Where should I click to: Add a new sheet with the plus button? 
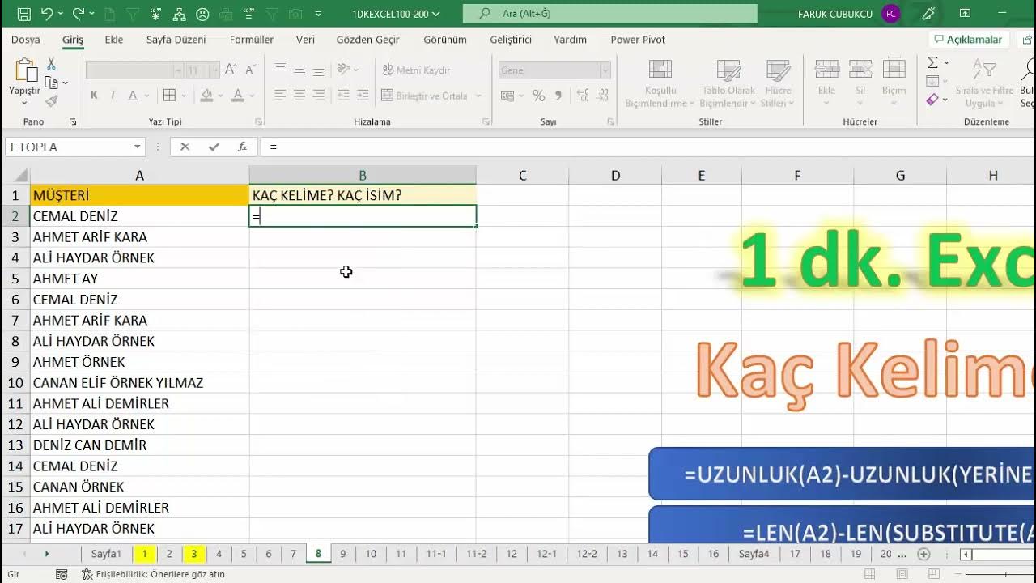click(923, 554)
